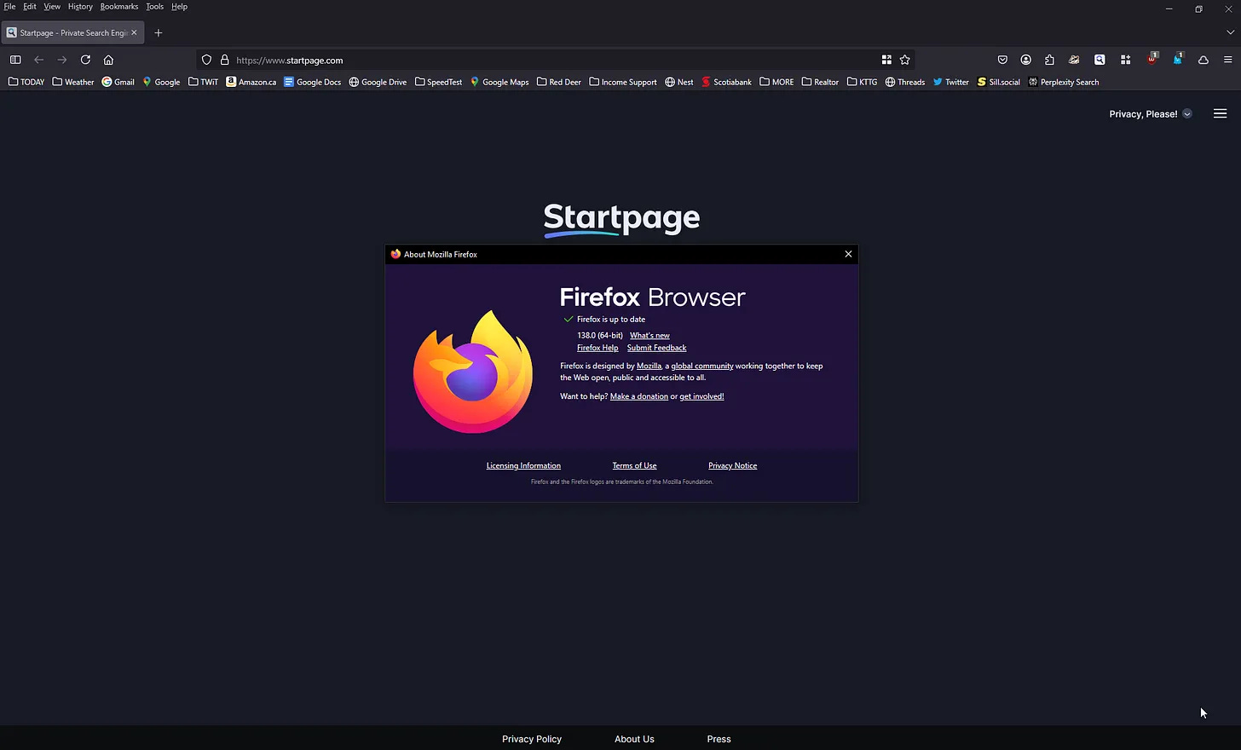Open the File menu

[9, 6]
